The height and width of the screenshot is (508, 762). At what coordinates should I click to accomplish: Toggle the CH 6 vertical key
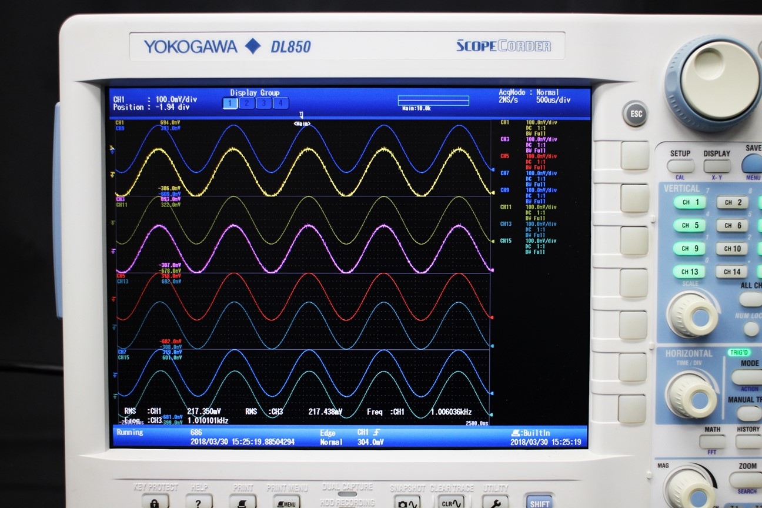click(x=732, y=225)
